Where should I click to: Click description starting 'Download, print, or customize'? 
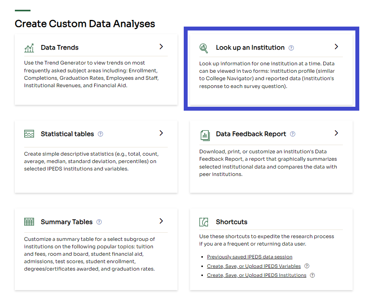[268, 163]
